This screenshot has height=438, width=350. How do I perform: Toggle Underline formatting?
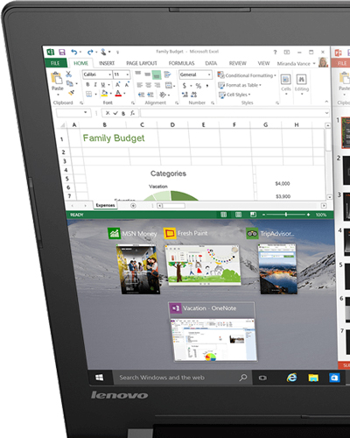click(103, 85)
